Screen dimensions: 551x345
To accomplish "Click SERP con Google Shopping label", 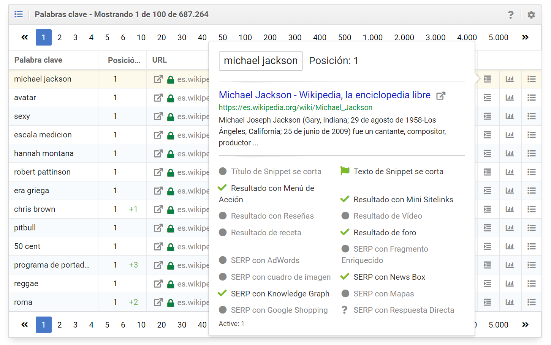I will point(279,310).
